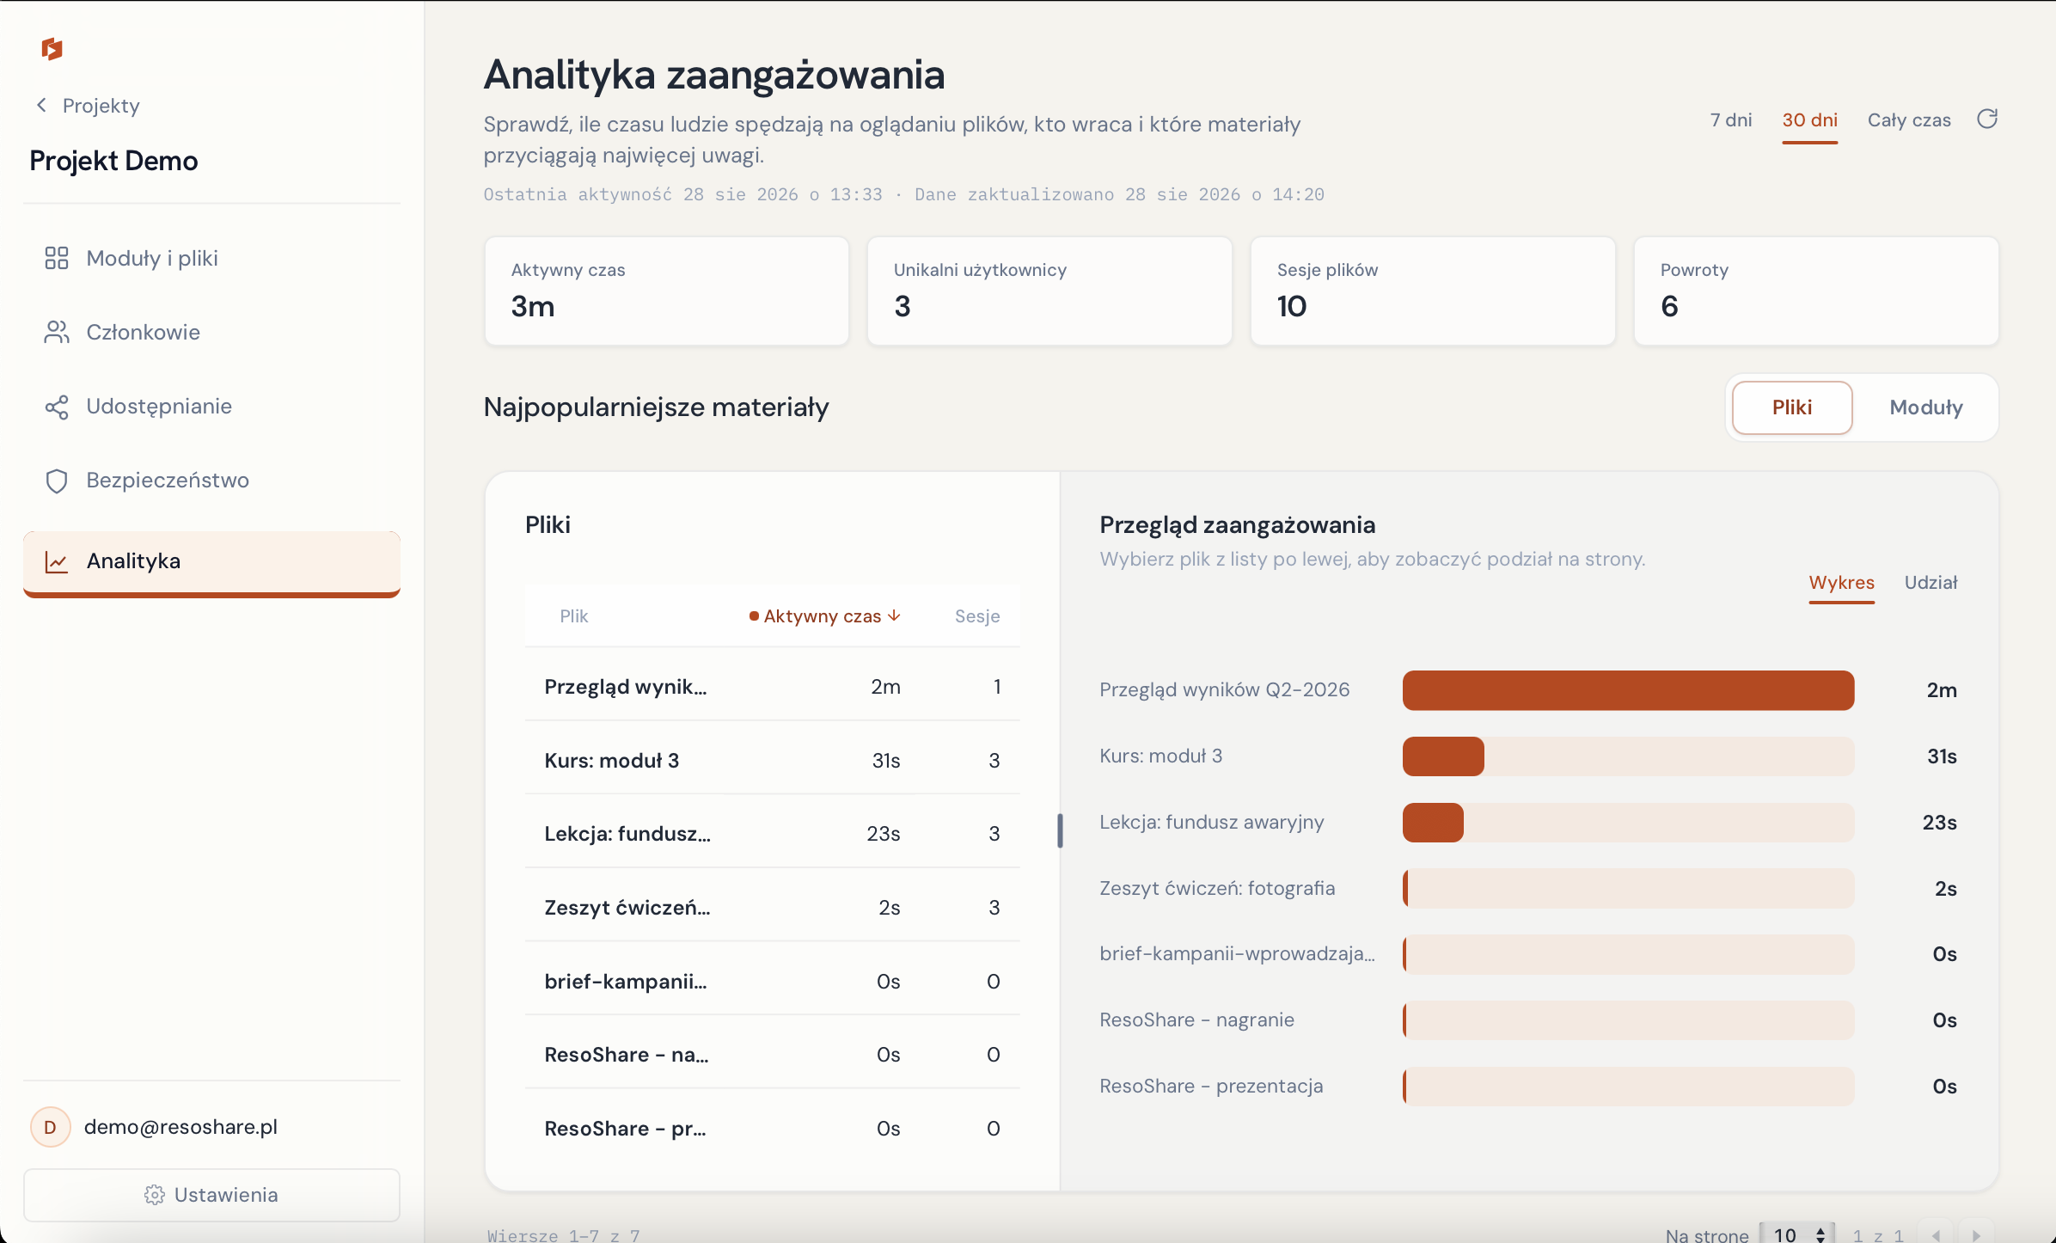Open demo@resoshare.pl account
The height and width of the screenshot is (1243, 2056).
click(181, 1127)
